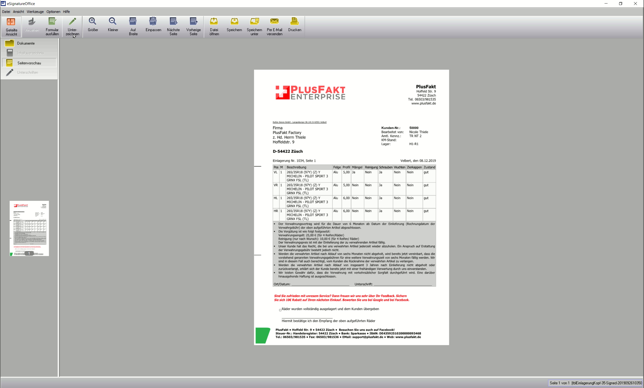The height and width of the screenshot is (388, 644).
Task: Fit document to width with Auf Breite
Action: point(133,27)
